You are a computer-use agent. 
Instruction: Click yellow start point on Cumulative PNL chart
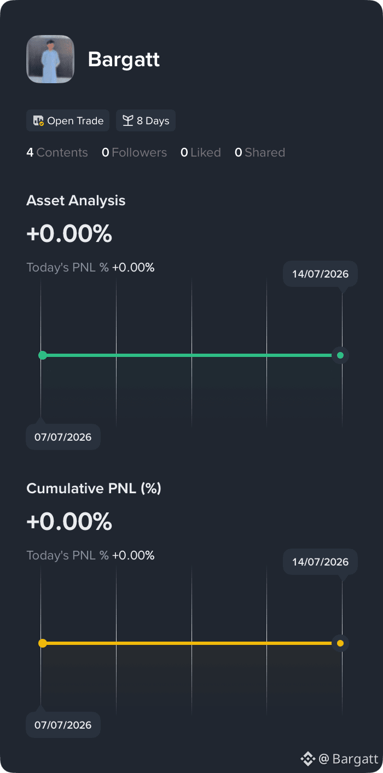click(x=42, y=643)
